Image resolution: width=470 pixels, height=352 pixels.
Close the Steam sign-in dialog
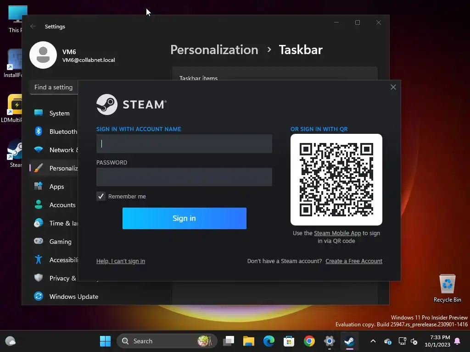[x=393, y=87]
